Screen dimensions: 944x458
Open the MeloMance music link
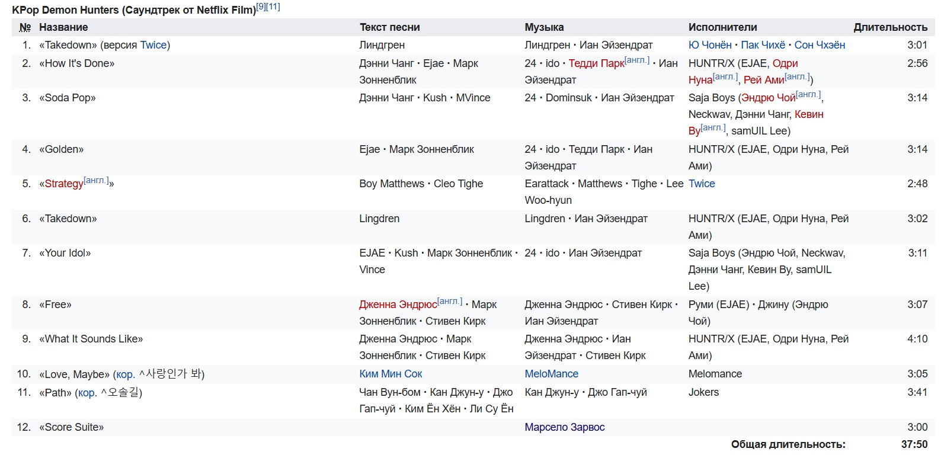(551, 374)
